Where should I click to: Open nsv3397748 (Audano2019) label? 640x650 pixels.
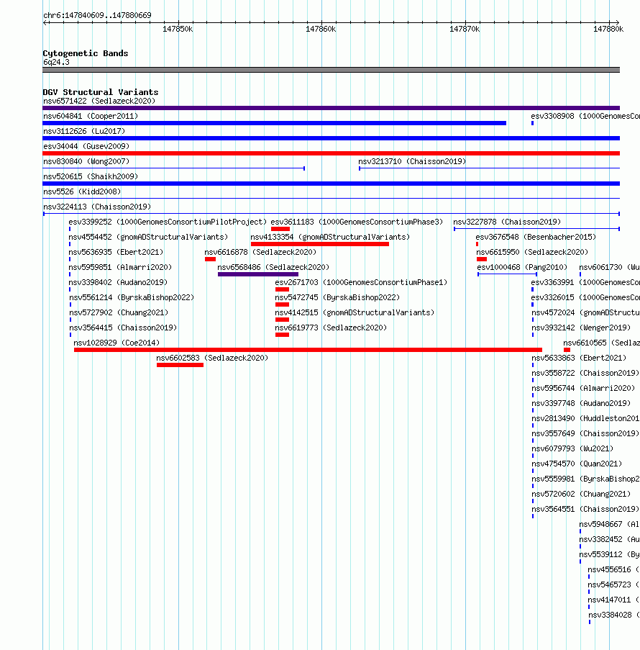tap(581, 403)
